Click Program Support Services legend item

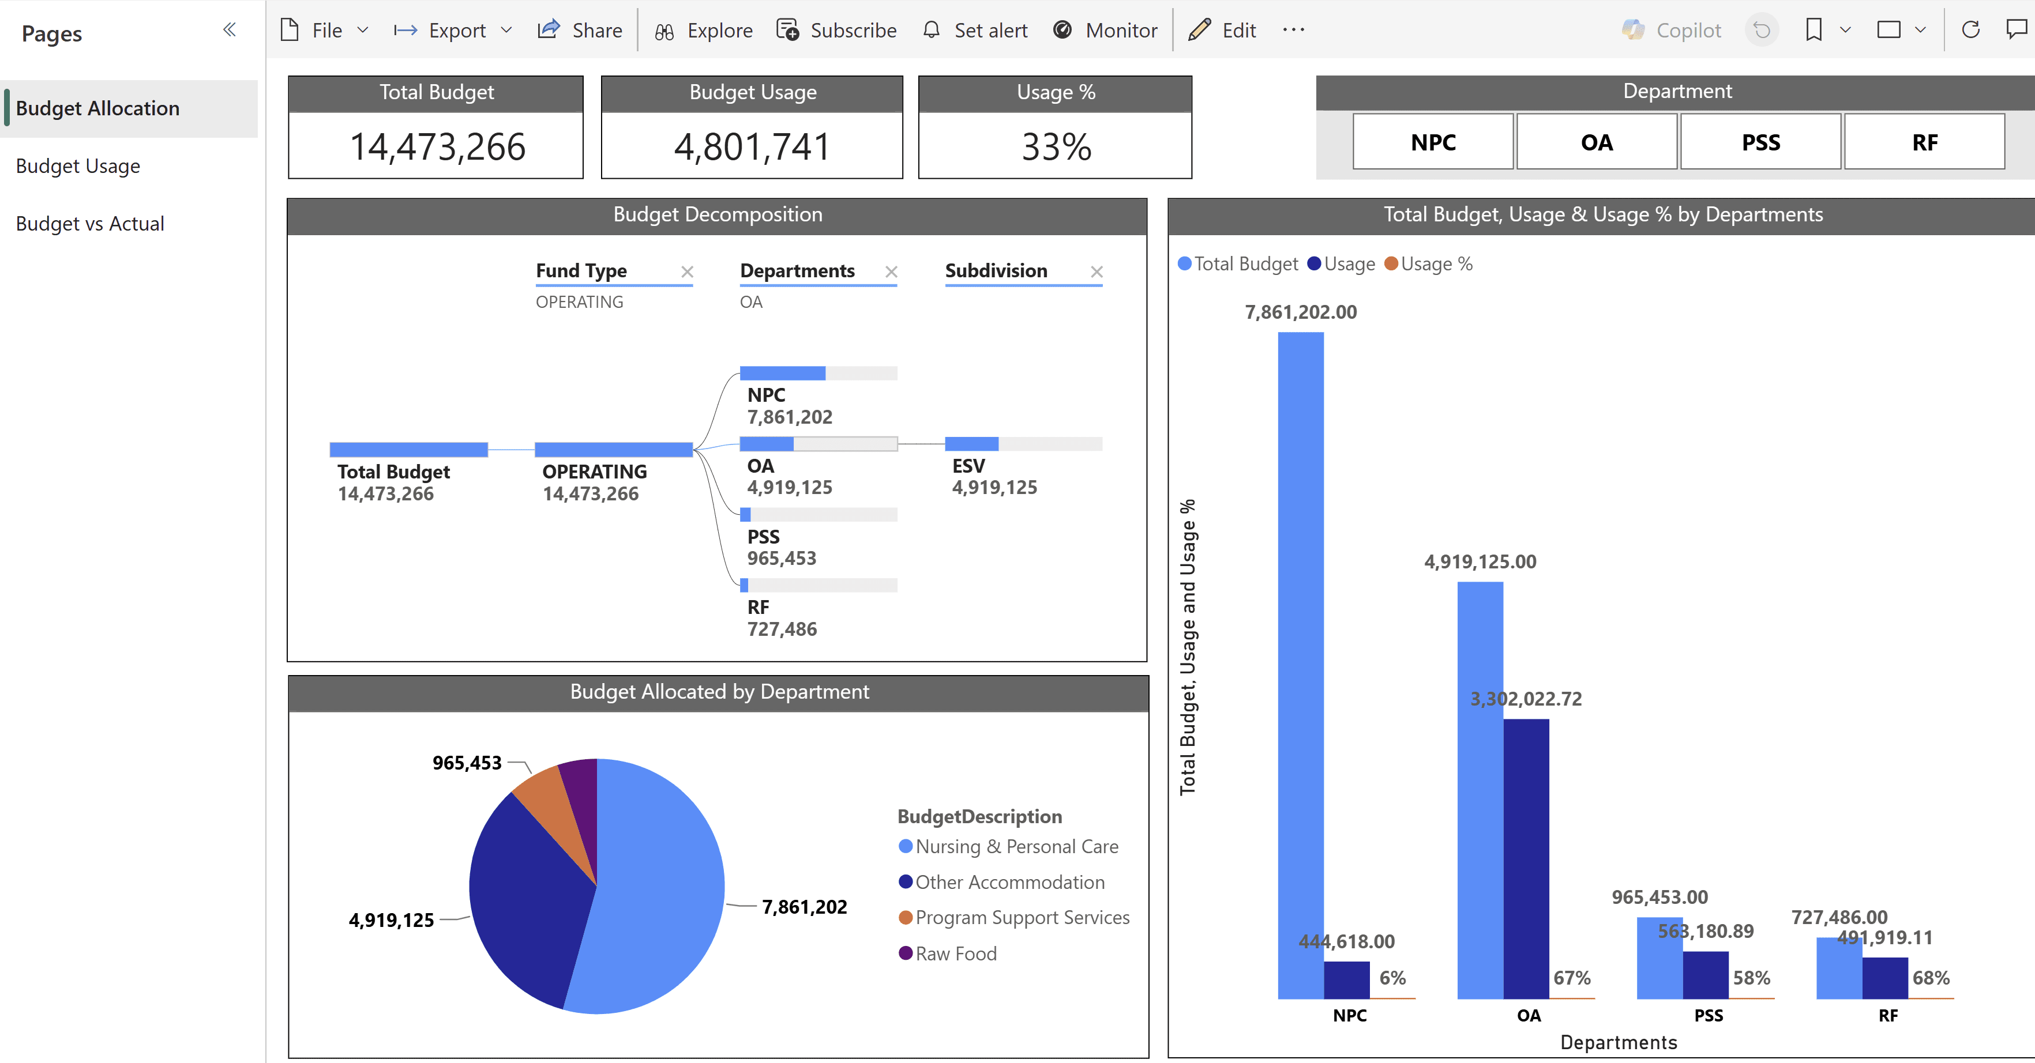pos(1015,918)
